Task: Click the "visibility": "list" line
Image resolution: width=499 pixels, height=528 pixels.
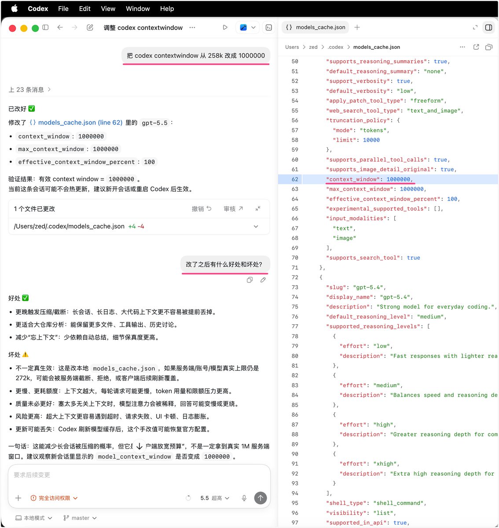Action: (x=361, y=513)
